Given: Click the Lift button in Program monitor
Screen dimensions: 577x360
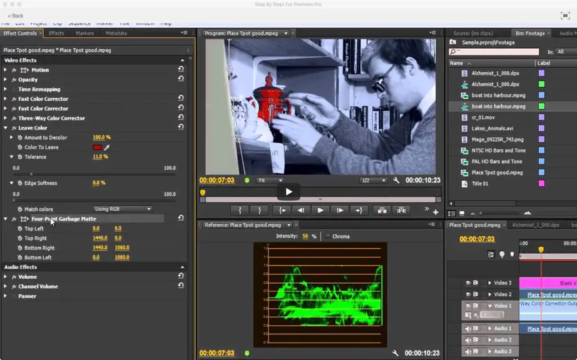Looking at the screenshot, I should (382, 211).
